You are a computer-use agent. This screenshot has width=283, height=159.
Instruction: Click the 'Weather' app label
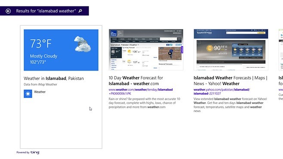pyautogui.click(x=40, y=92)
